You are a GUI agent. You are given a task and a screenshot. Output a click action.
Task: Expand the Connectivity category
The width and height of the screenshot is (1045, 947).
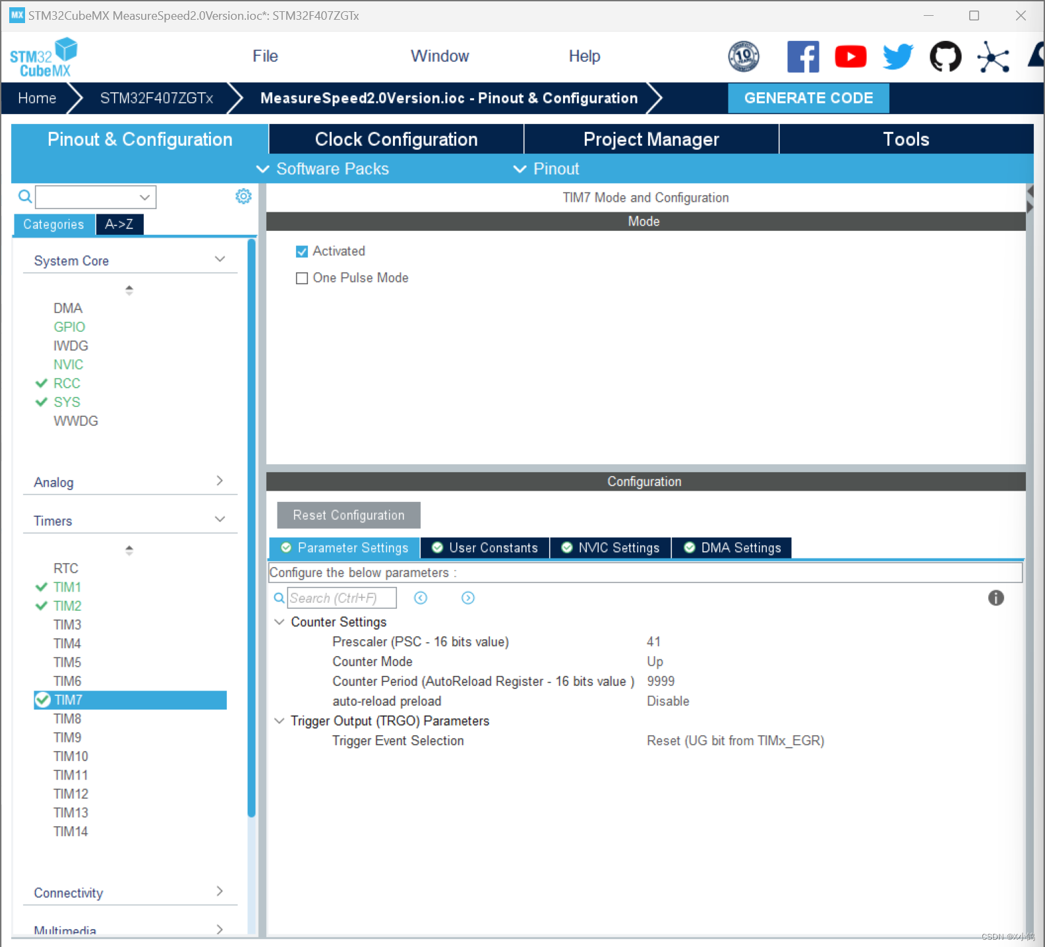(220, 892)
